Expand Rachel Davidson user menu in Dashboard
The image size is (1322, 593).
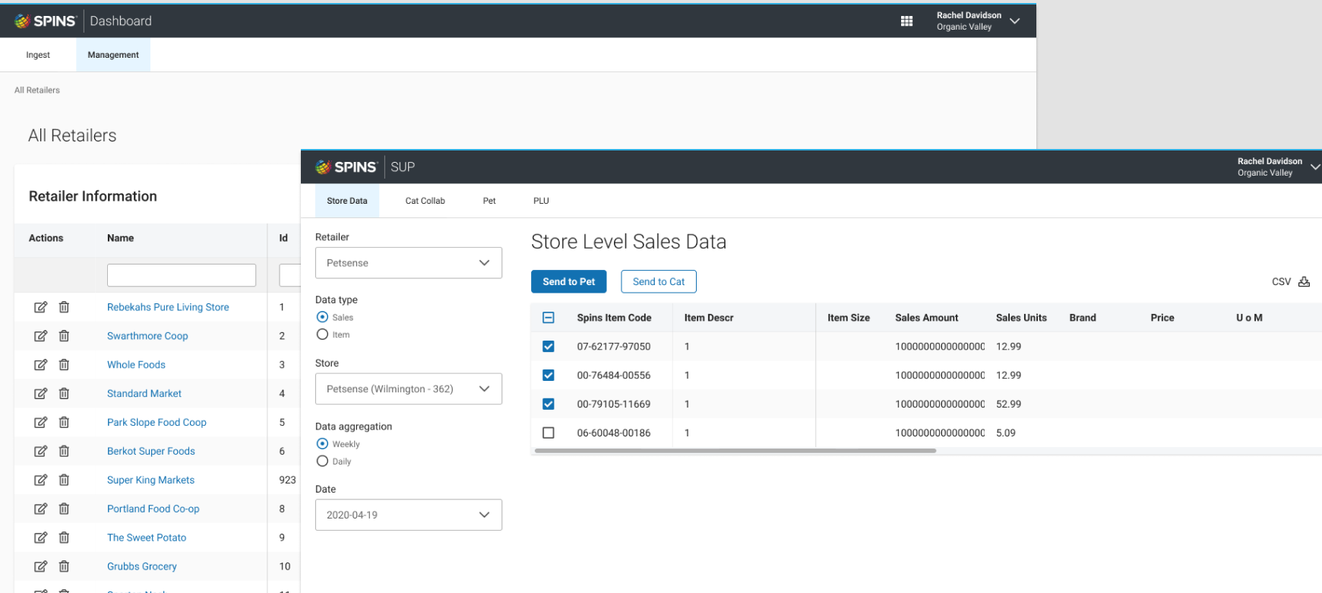(x=1014, y=21)
